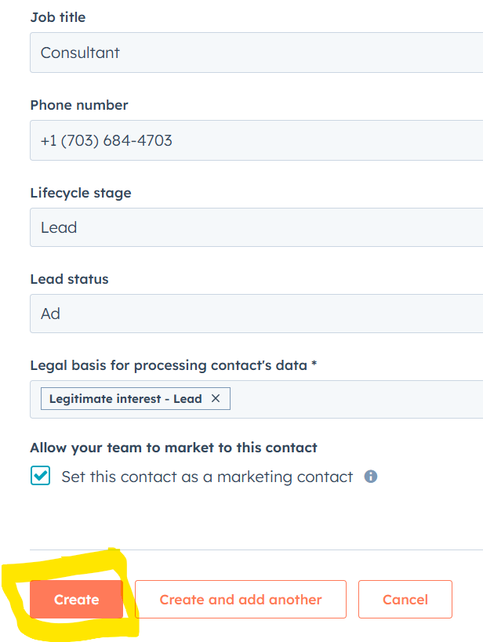Click the required asterisk beside Legal basis
483x642 pixels.
point(314,365)
